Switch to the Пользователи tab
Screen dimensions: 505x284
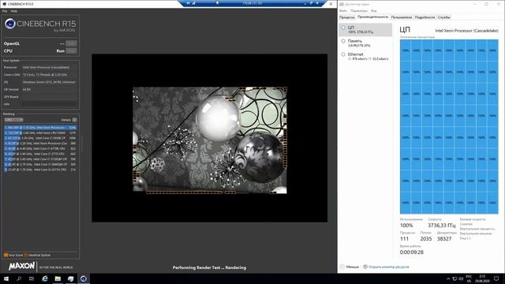coord(402,17)
